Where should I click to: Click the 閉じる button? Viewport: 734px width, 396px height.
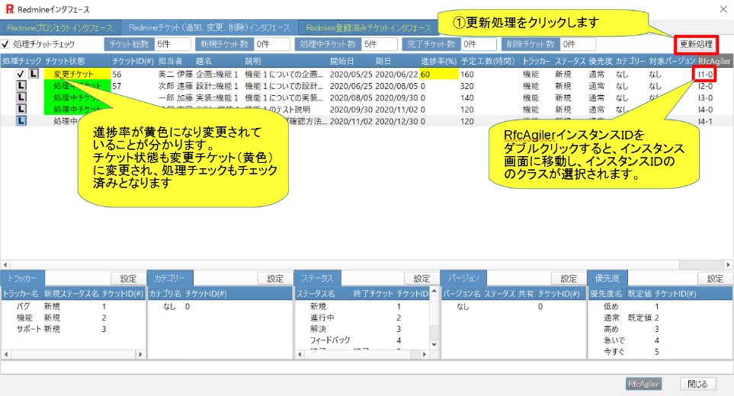[697, 384]
